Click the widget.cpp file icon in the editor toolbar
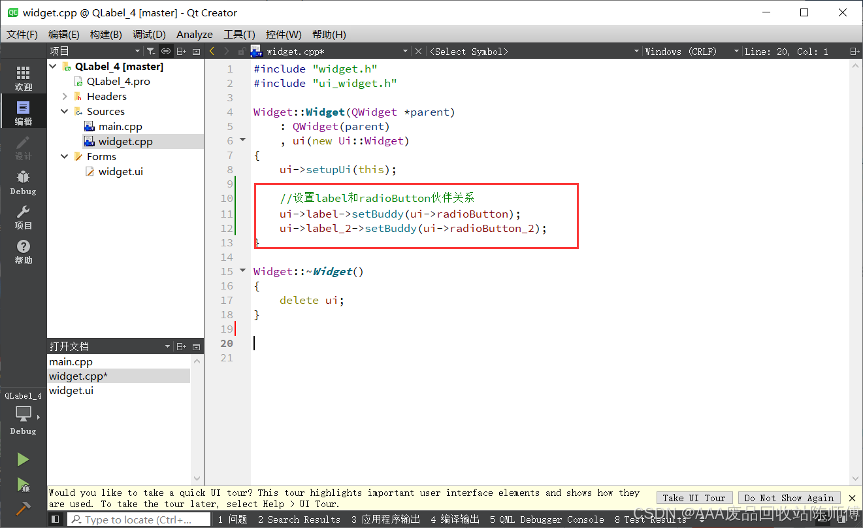Screen dimensions: 863x528 (x=257, y=51)
